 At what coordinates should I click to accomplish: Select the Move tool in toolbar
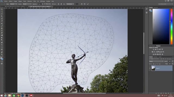tap(2, 9)
